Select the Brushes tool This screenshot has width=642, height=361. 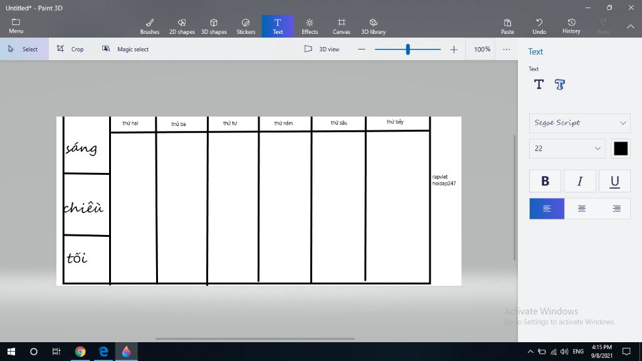(x=149, y=26)
